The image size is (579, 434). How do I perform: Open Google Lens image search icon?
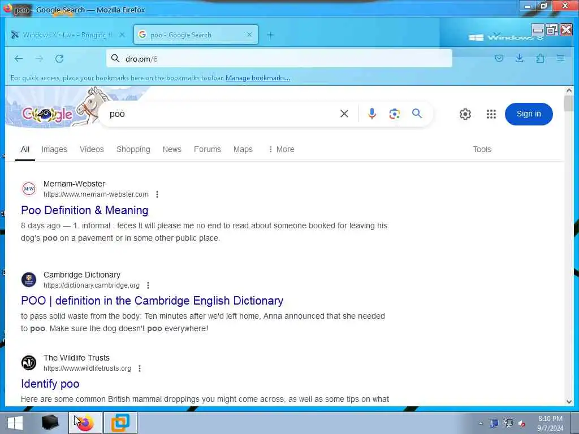point(394,114)
